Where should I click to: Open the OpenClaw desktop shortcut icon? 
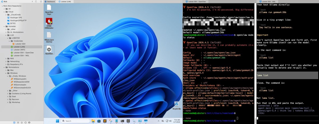[49, 50]
